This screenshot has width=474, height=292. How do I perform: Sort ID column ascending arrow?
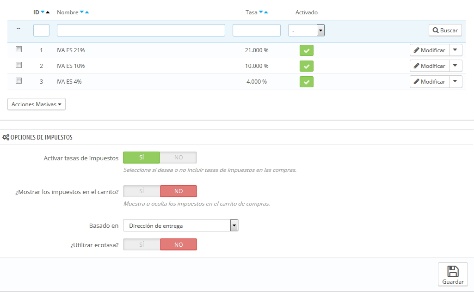(48, 12)
